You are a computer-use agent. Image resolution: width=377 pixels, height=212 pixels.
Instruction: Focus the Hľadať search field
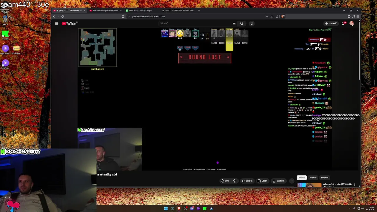pyautogui.click(x=196, y=24)
